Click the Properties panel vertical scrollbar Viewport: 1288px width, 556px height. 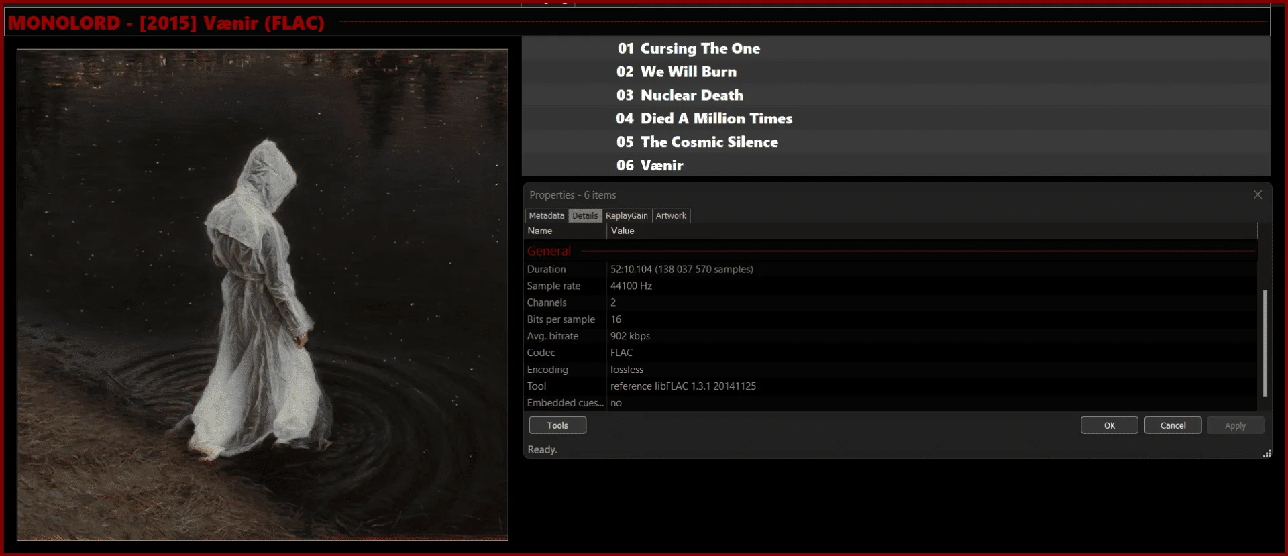[1265, 343]
